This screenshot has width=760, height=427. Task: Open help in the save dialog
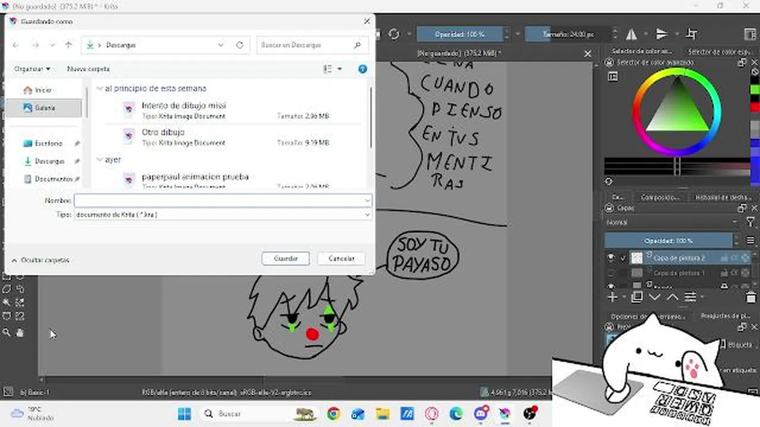pos(363,69)
